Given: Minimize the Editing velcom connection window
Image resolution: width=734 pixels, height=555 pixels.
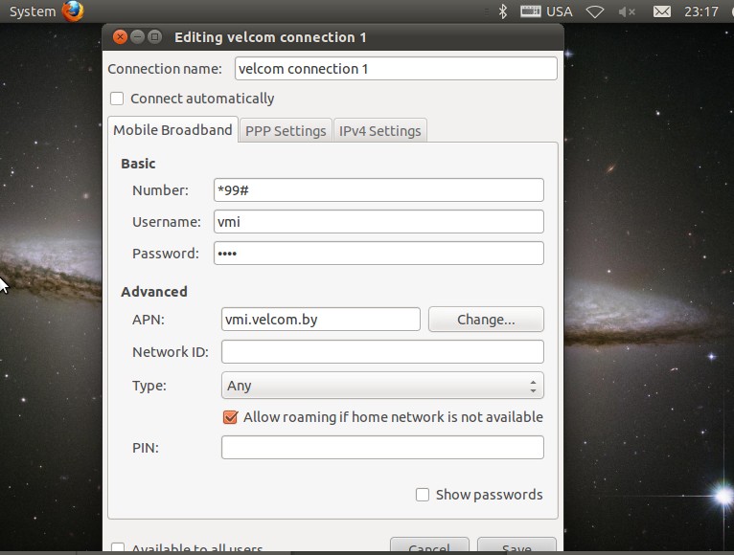Looking at the screenshot, I should click(x=137, y=37).
